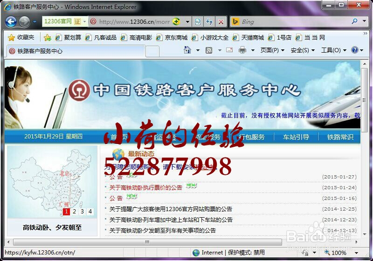This screenshot has width=373, height=261.
Task: Click the browser Back arrow button
Action: pos(11,22)
